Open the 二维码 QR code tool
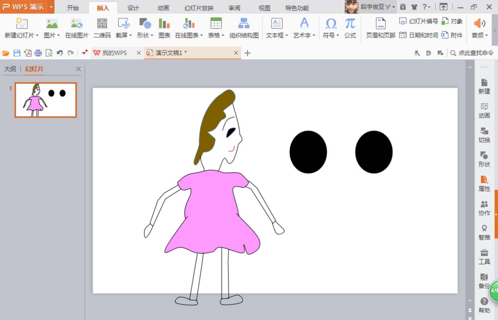The height and width of the screenshot is (320, 498). [101, 27]
